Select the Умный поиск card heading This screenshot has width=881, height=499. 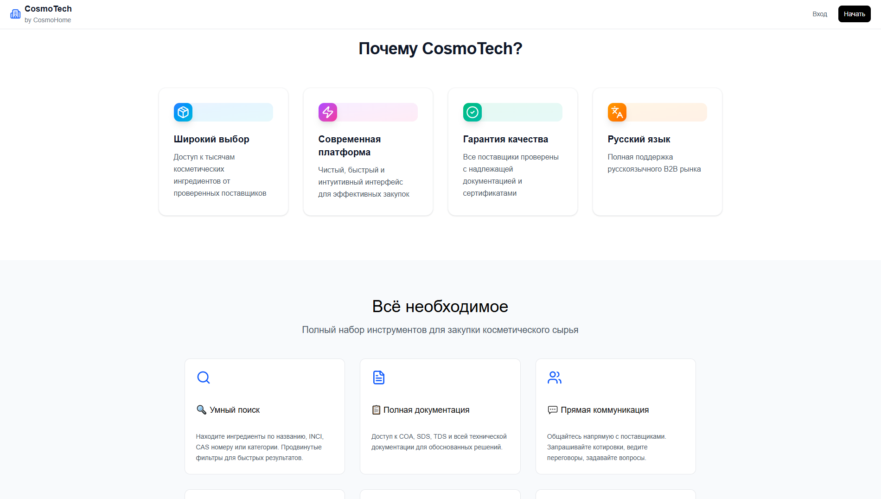pos(235,410)
